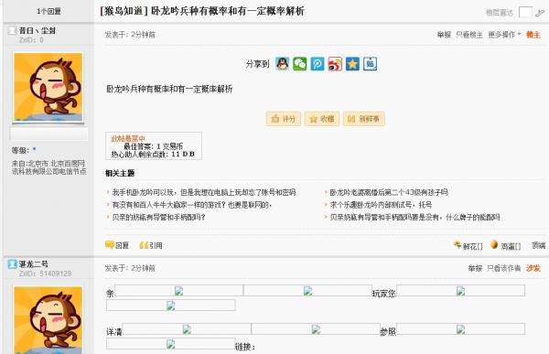This screenshot has width=549, height=354.
Task: Share post to Tieba 贴 icon
Action: (x=370, y=64)
